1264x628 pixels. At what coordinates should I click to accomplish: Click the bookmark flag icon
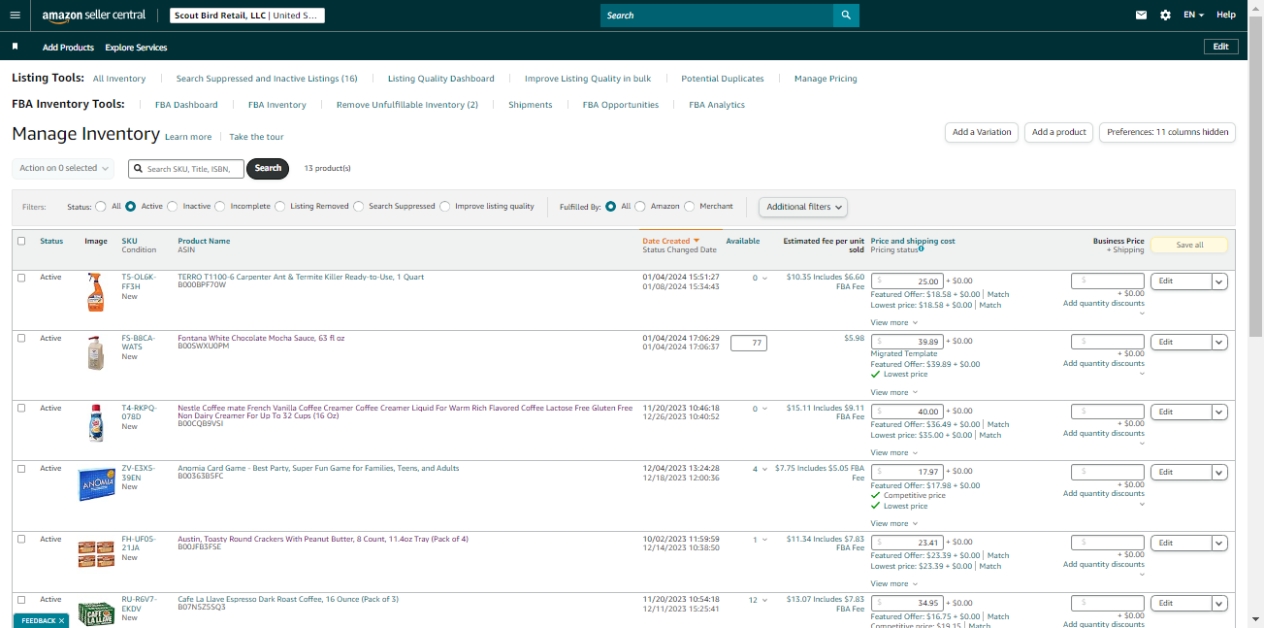(x=15, y=46)
